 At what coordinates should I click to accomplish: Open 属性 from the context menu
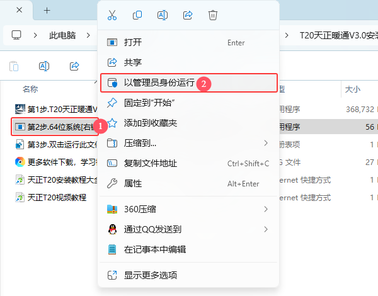tap(188, 184)
